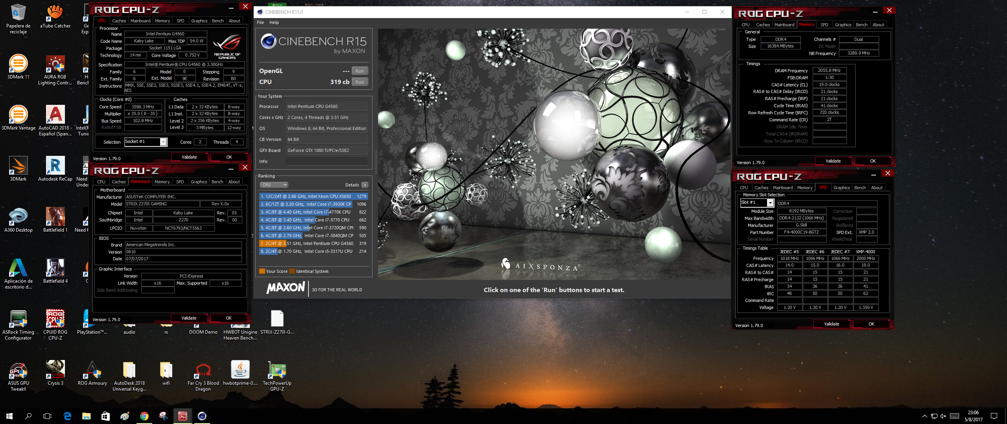Show hidden system tray icons chevron
Viewport: 1007px width, 424px height.
click(x=924, y=416)
